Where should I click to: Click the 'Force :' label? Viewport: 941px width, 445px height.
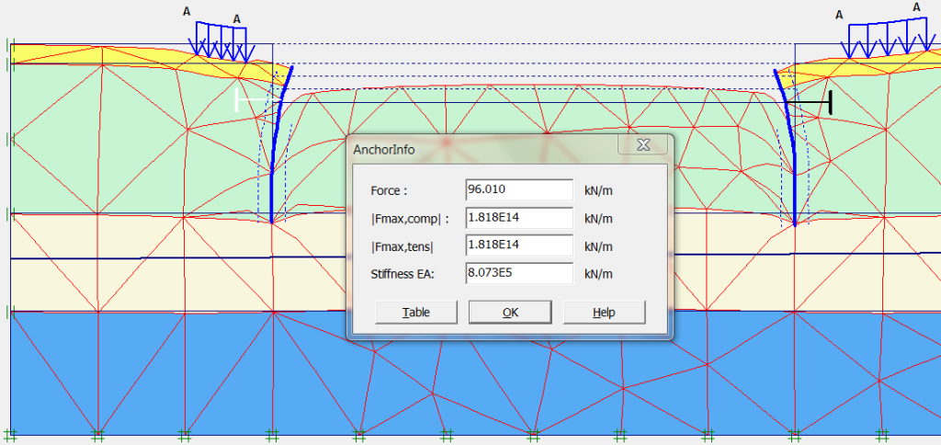tap(389, 191)
